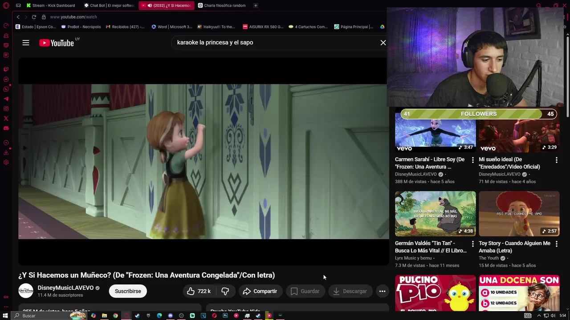
Task: Switch to Charla filosófica random tab
Action: [222, 5]
